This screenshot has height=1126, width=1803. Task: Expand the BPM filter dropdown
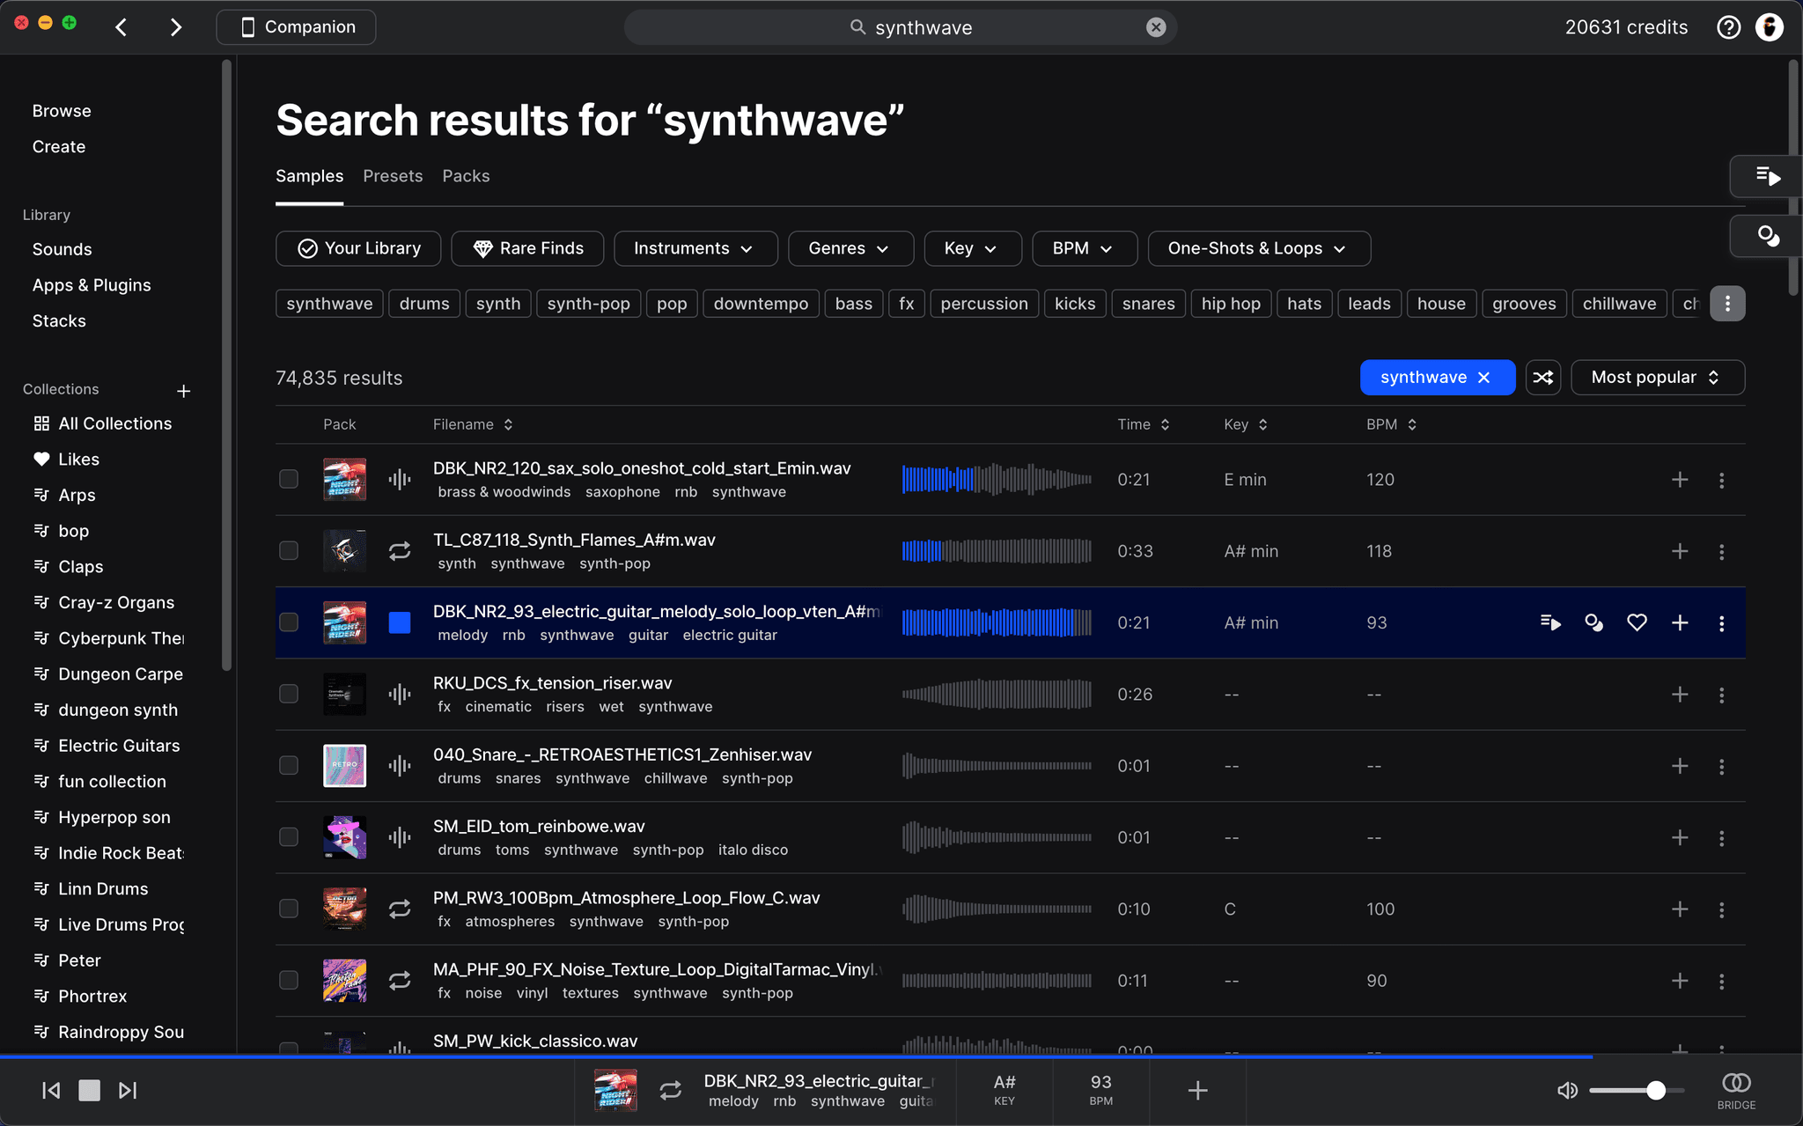1085,248
